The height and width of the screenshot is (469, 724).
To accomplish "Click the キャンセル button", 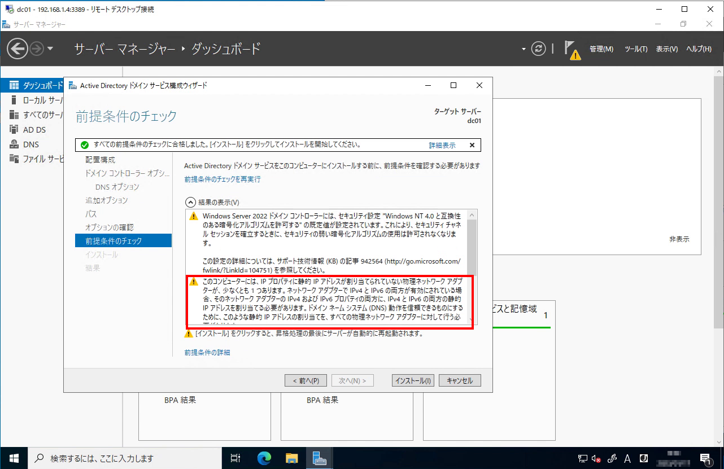I will 460,381.
